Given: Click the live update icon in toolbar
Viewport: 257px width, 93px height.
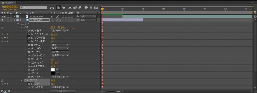Looking at the screenshot, I should [x=58, y=7].
